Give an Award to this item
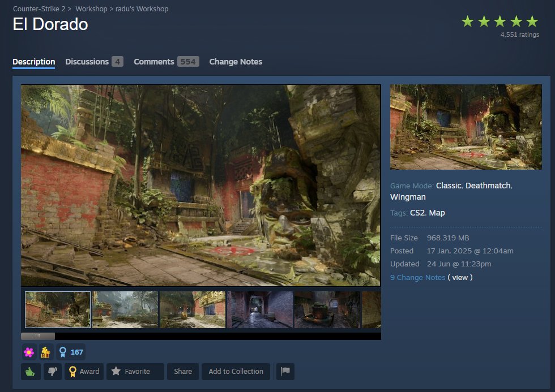The height and width of the screenshot is (392, 555). coord(84,372)
